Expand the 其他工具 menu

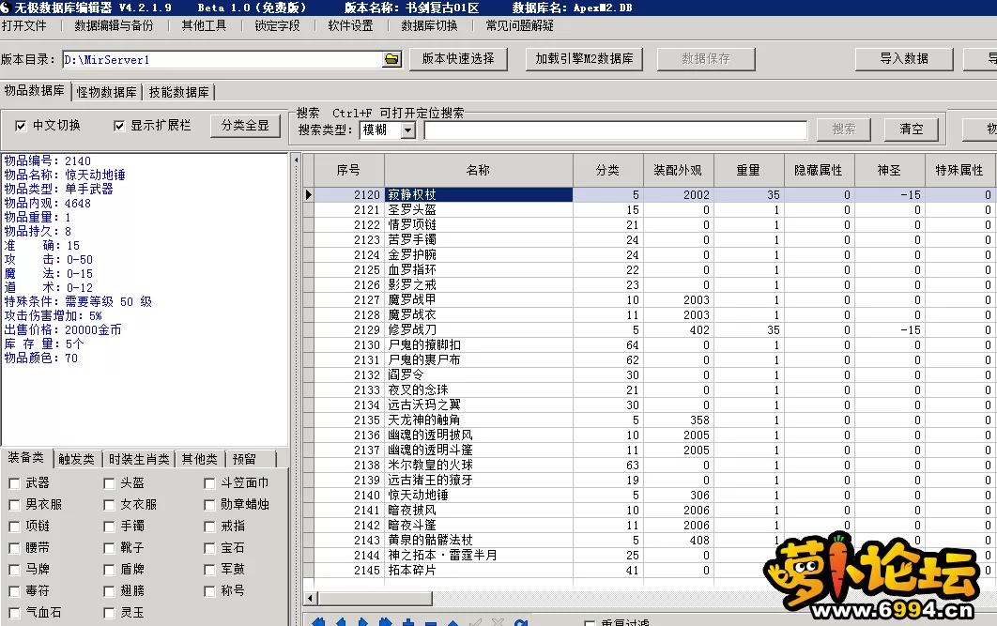pos(204,25)
